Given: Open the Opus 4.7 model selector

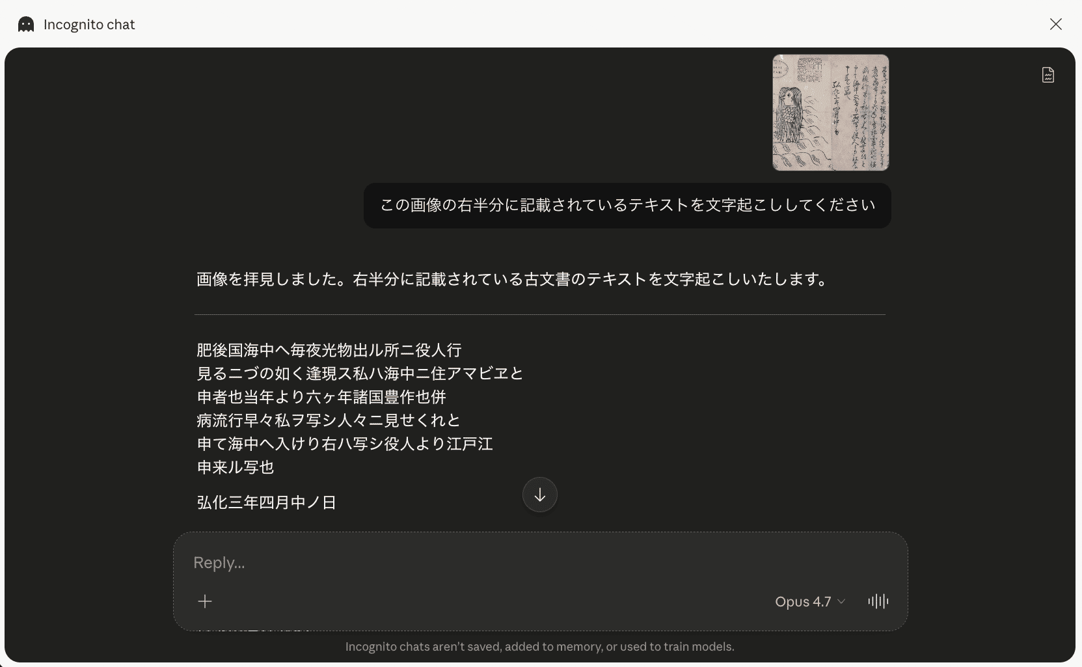Looking at the screenshot, I should click(x=809, y=601).
